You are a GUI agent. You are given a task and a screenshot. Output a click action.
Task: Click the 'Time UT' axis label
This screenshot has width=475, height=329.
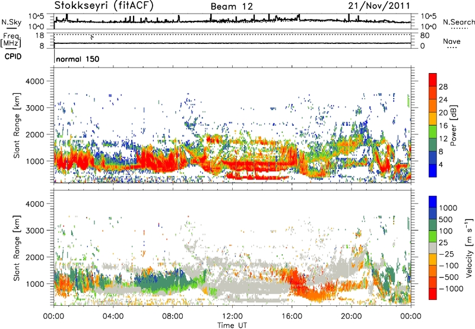(232, 325)
